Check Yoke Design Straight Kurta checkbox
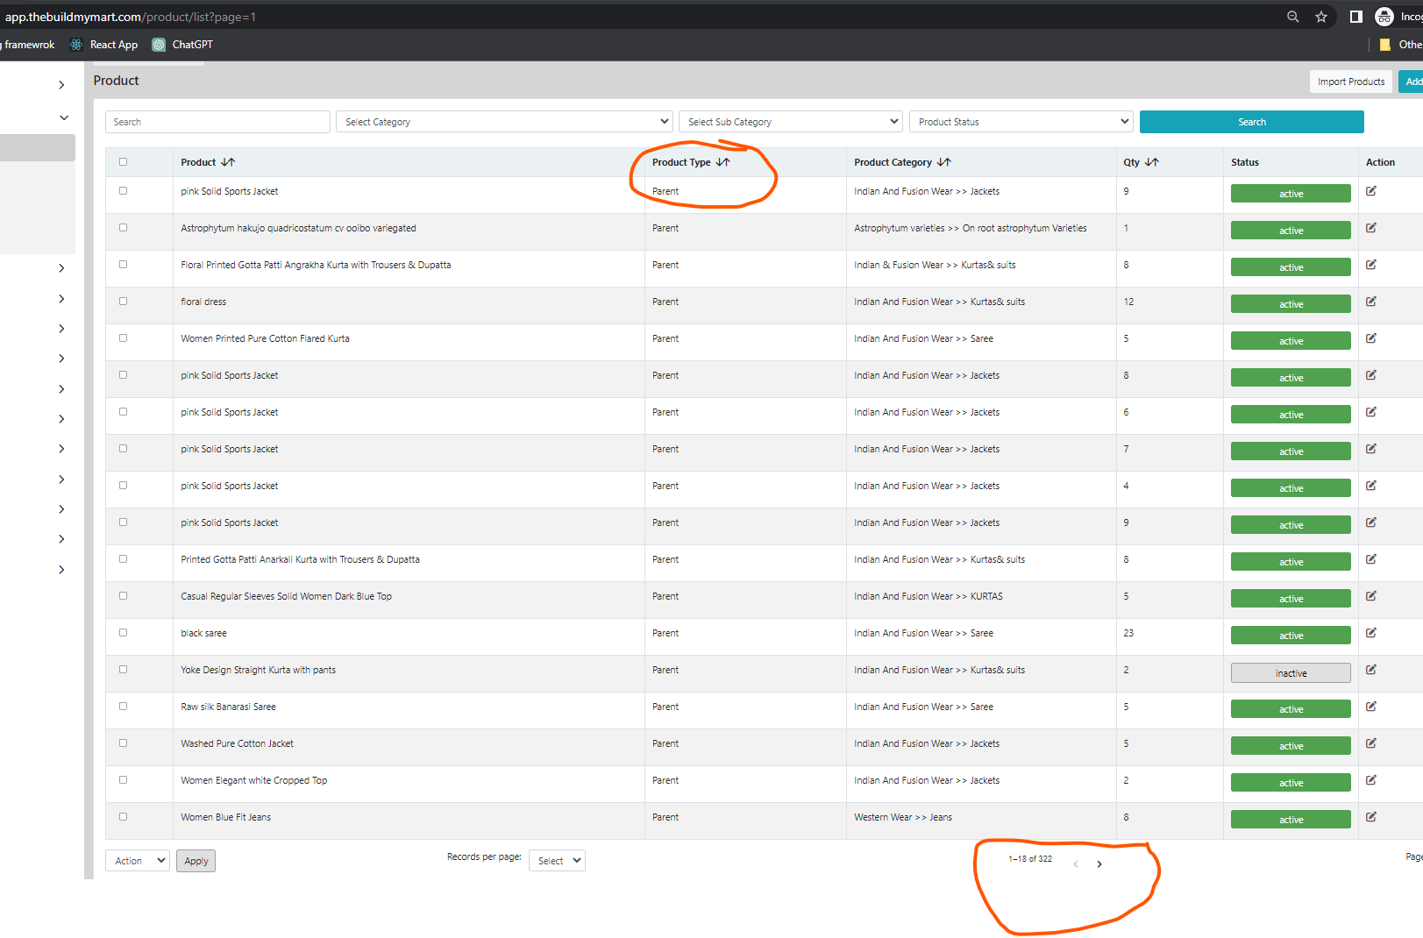This screenshot has height=938, width=1423. tap(123, 669)
